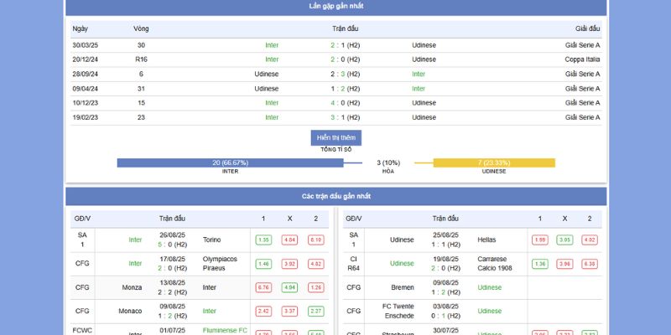671x335 pixels.
Task: Click the 26/08/25 Inter 5:0 Torino score
Action: (173, 245)
